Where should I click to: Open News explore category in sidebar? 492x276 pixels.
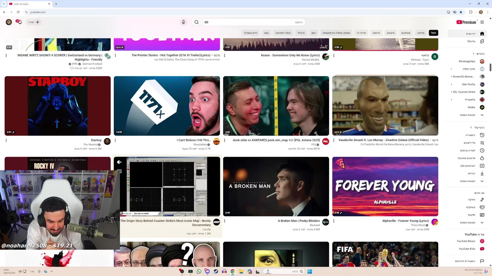467,215
